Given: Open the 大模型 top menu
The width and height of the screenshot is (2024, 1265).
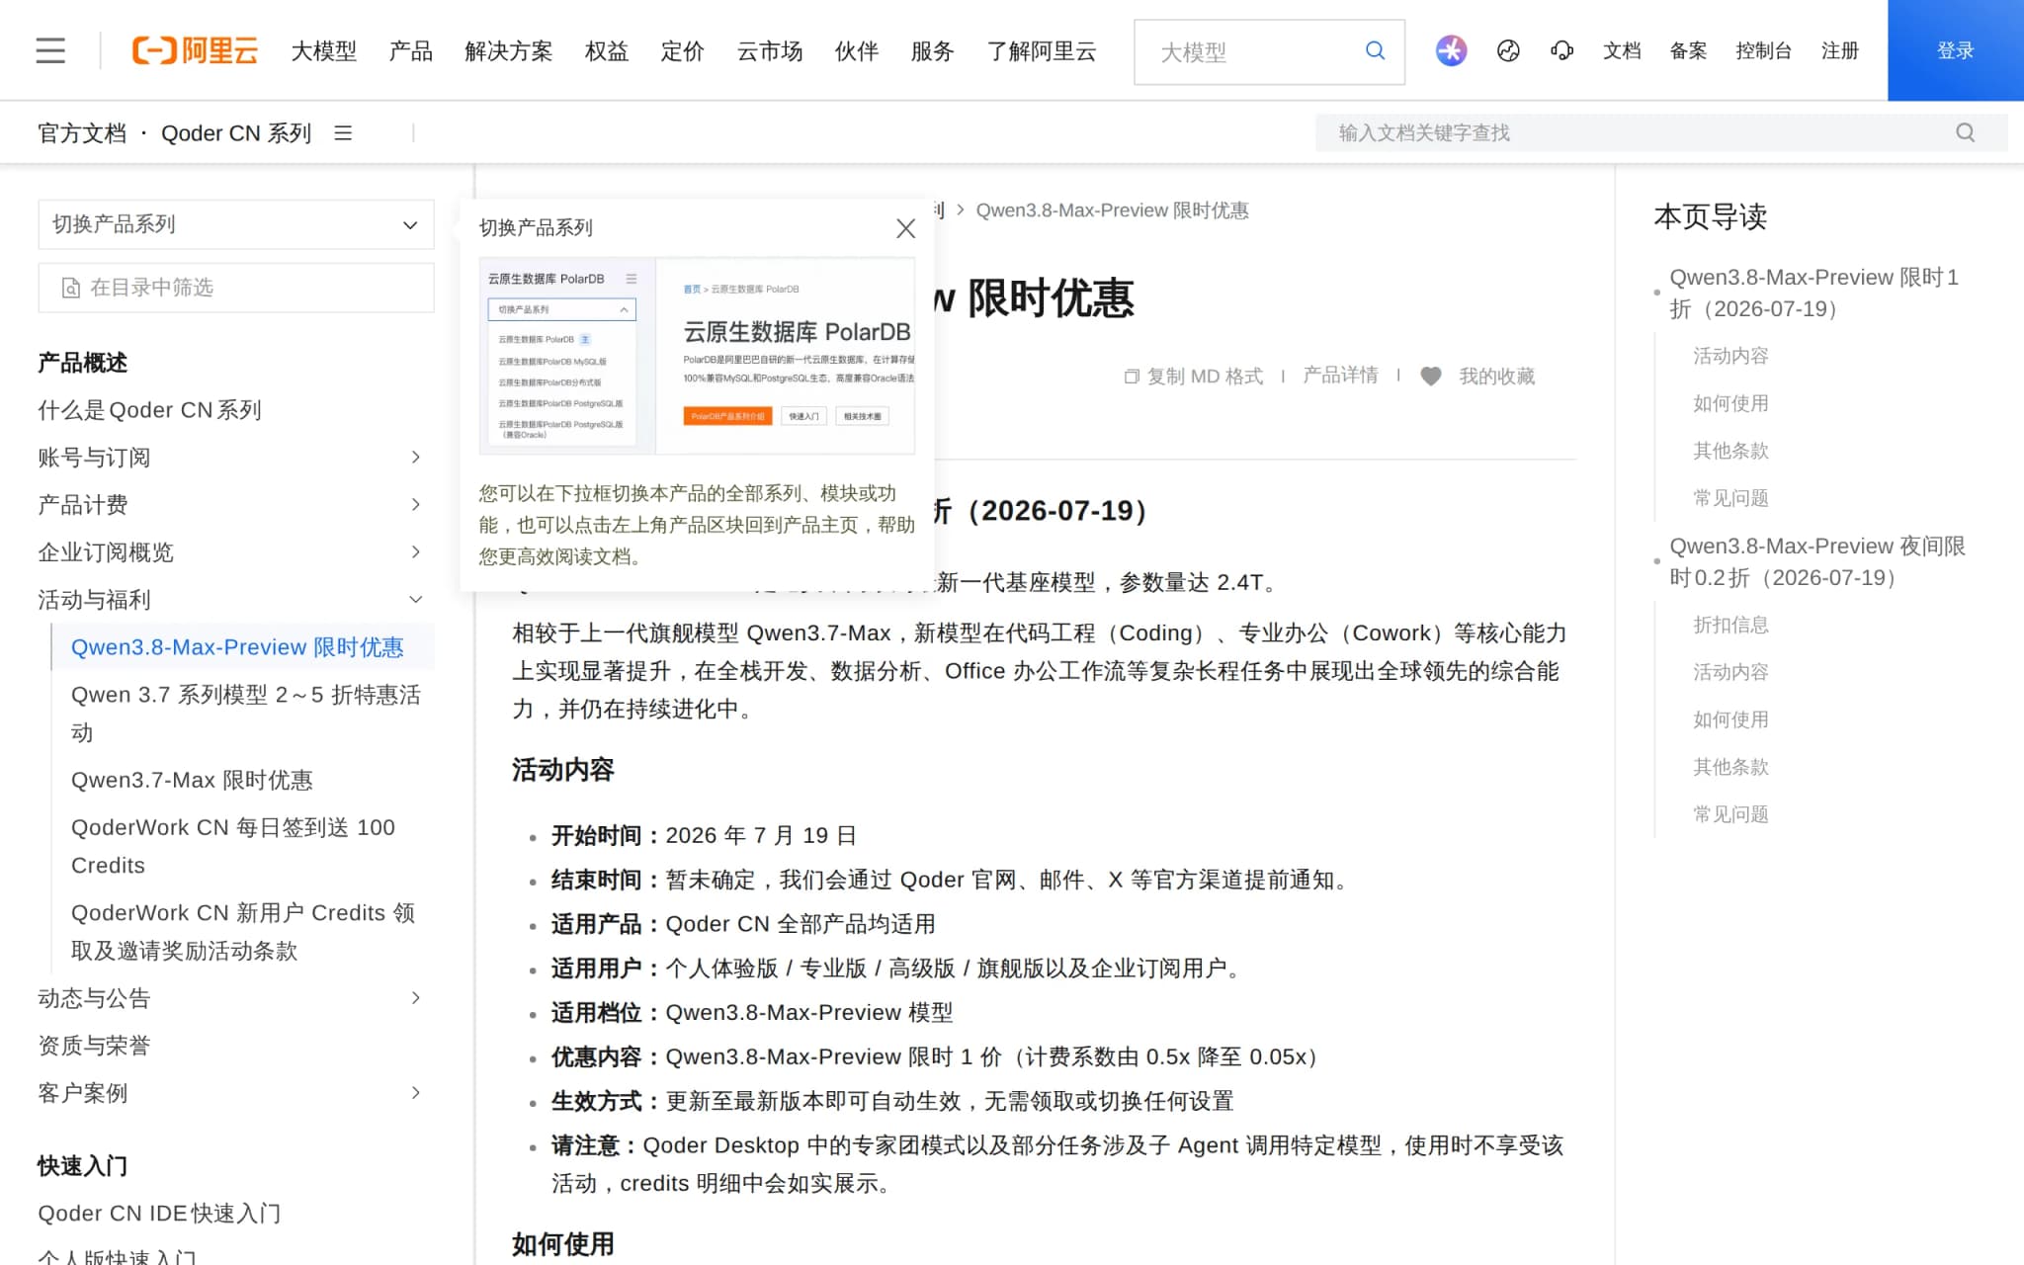Looking at the screenshot, I should coord(323,51).
